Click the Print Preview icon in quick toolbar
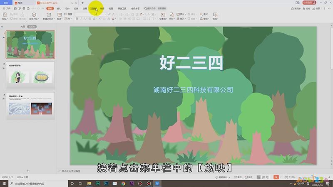The width and height of the screenshot is (333, 187). pyautogui.click(x=28, y=8)
